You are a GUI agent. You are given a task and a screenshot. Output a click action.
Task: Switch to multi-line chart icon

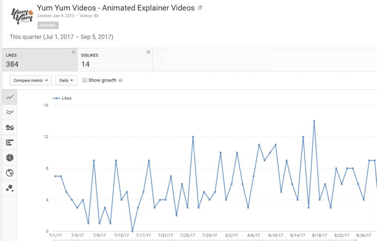pos(9,112)
